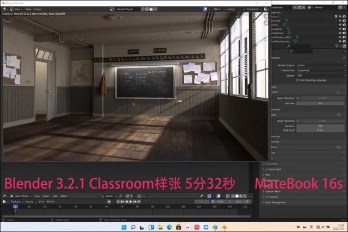
Task: Open Playback menu in timeline
Action: click(17, 202)
